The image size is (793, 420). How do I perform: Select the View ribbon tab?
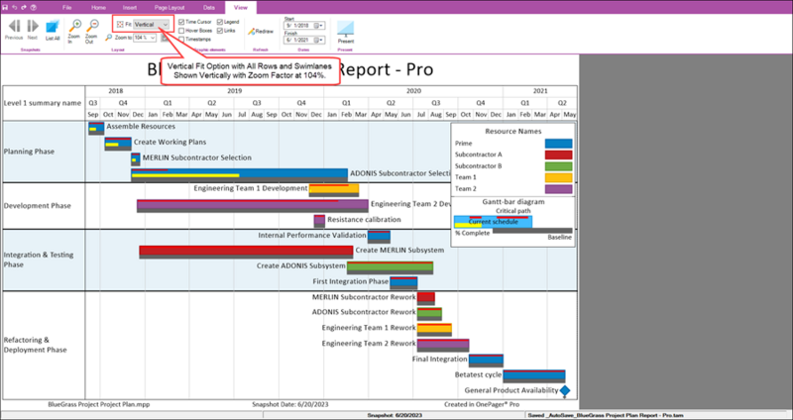pos(241,8)
